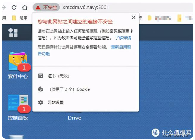195x140 pixels.
Task: Click the cookie icon in the popup
Action: click(41, 89)
